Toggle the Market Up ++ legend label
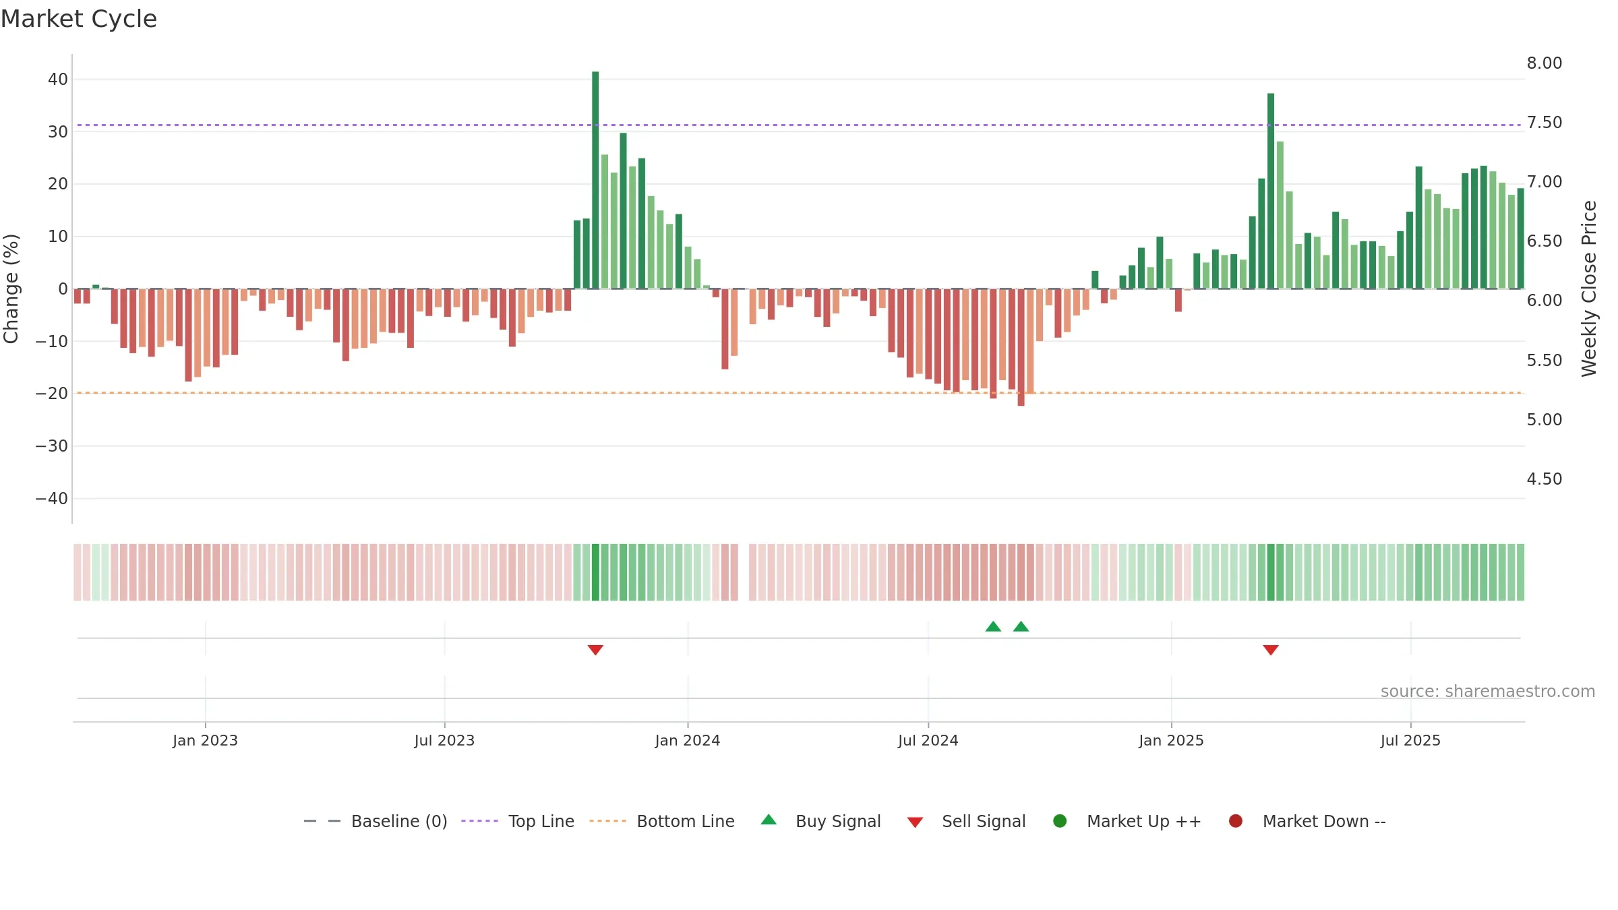 coord(1144,821)
